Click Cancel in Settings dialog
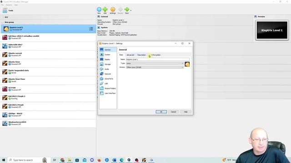 (x=173, y=112)
